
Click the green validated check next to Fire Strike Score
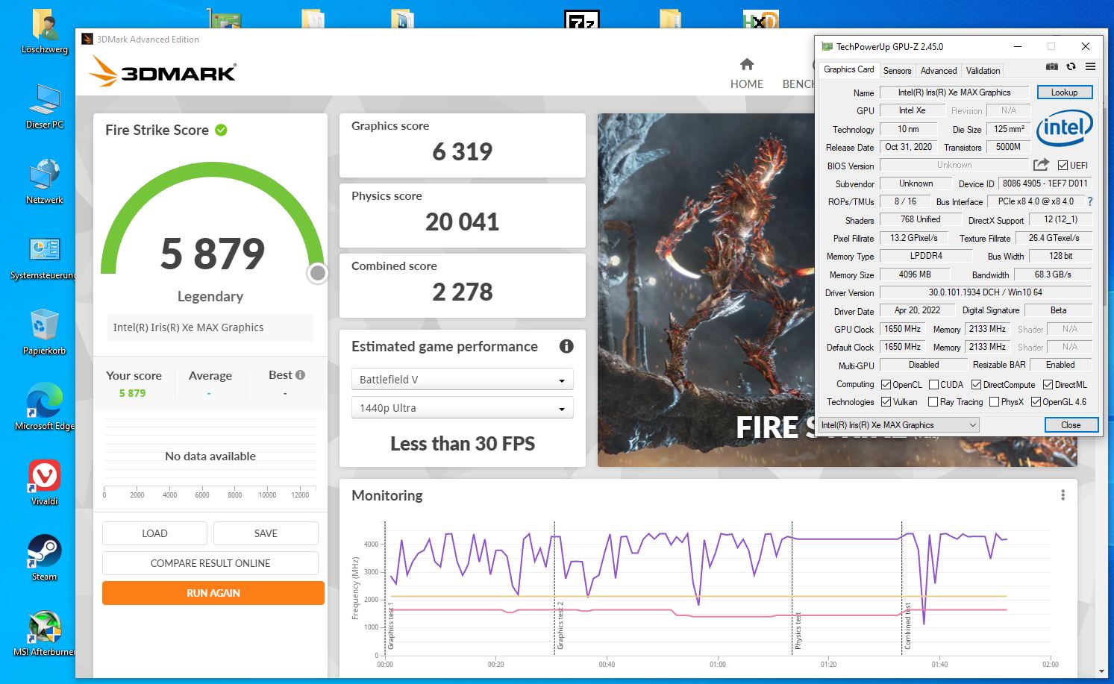tap(221, 130)
